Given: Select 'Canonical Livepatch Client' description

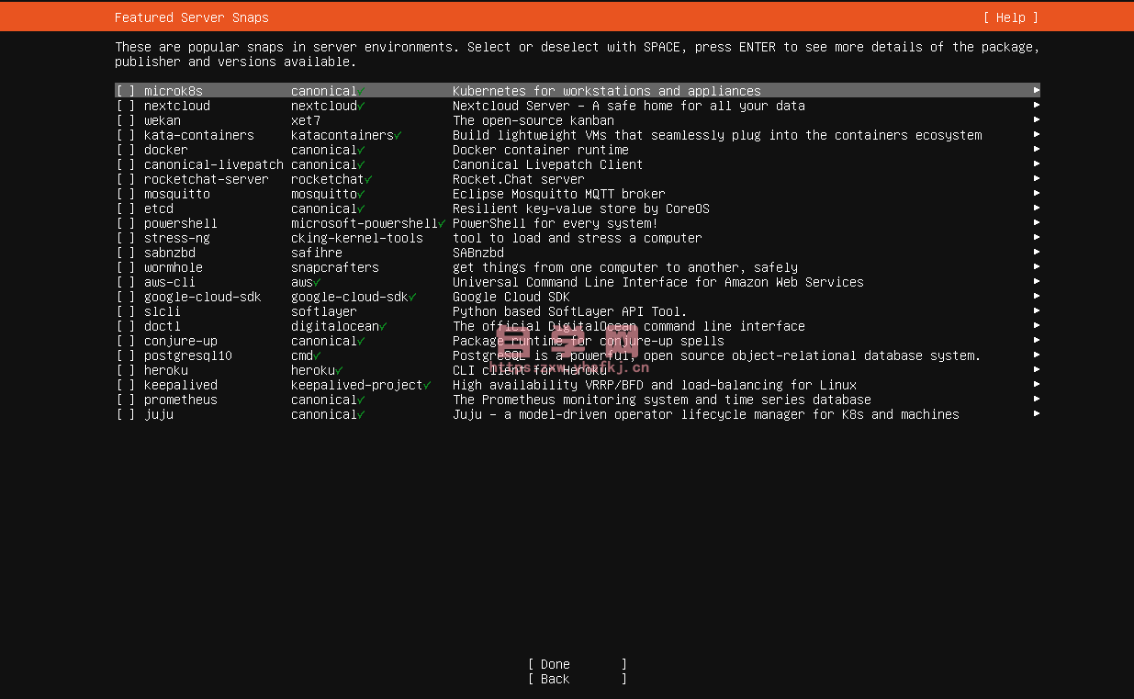Looking at the screenshot, I should 548,164.
